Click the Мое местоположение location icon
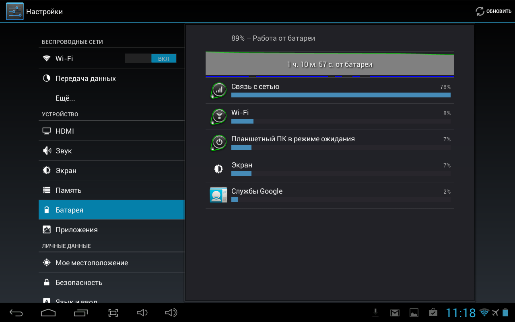Screen dimensions: 515x322 tap(47, 263)
